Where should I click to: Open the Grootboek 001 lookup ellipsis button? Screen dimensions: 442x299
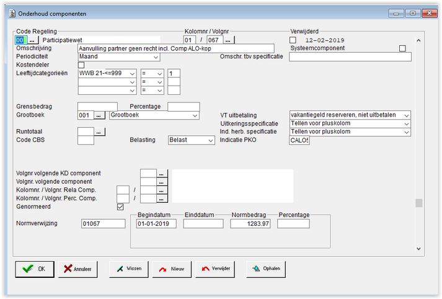tap(99, 115)
